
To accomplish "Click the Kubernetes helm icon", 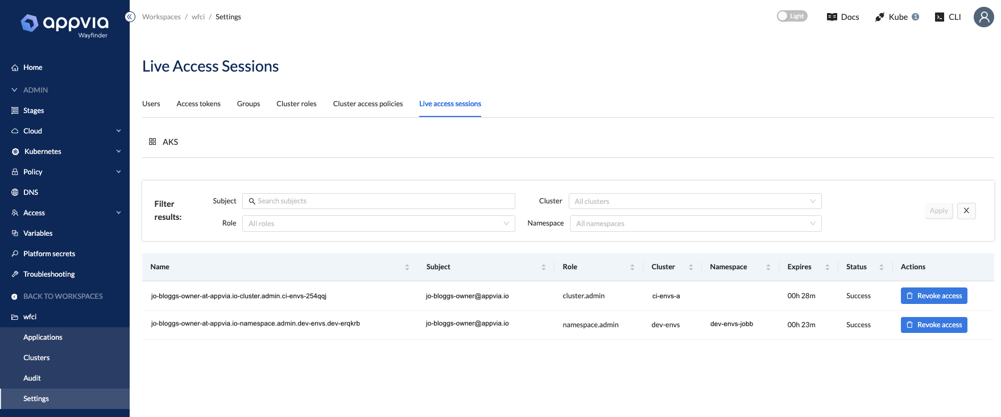I will pyautogui.click(x=15, y=152).
